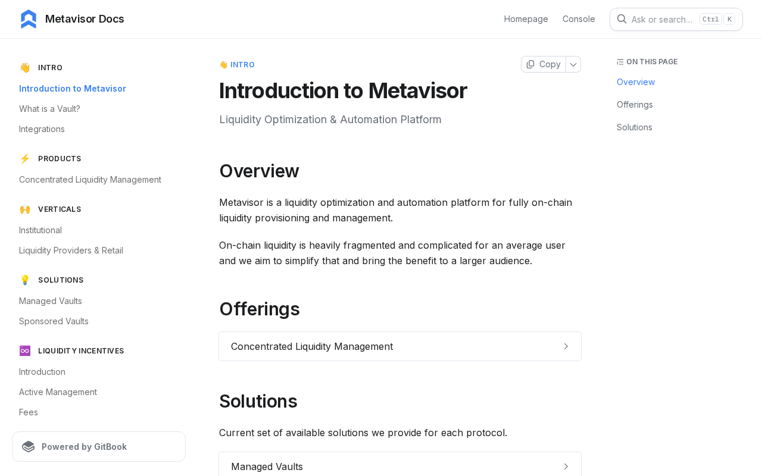The width and height of the screenshot is (762, 476).
Task: Click the PRODUCTS section label
Action: tap(60, 159)
